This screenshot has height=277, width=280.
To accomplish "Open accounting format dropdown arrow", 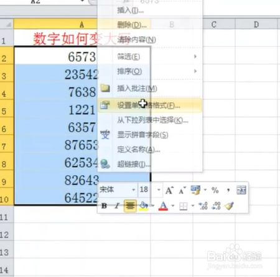I will [205, 190].
